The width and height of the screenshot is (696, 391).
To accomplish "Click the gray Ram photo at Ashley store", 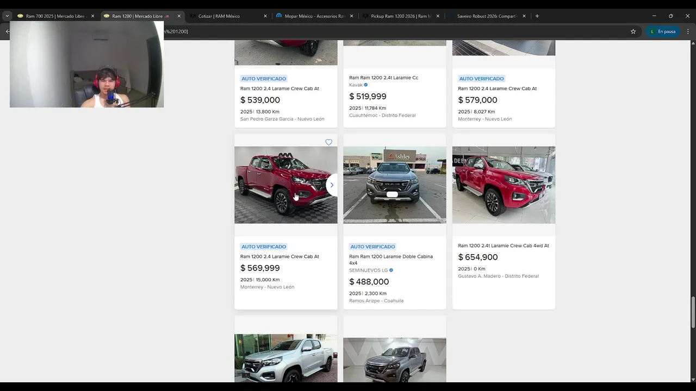I will pos(395,185).
